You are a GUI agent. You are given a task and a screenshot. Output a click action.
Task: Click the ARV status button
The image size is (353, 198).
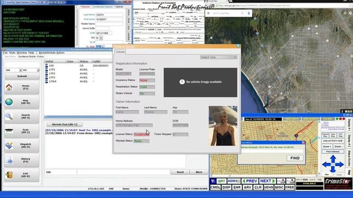[x=248, y=187]
